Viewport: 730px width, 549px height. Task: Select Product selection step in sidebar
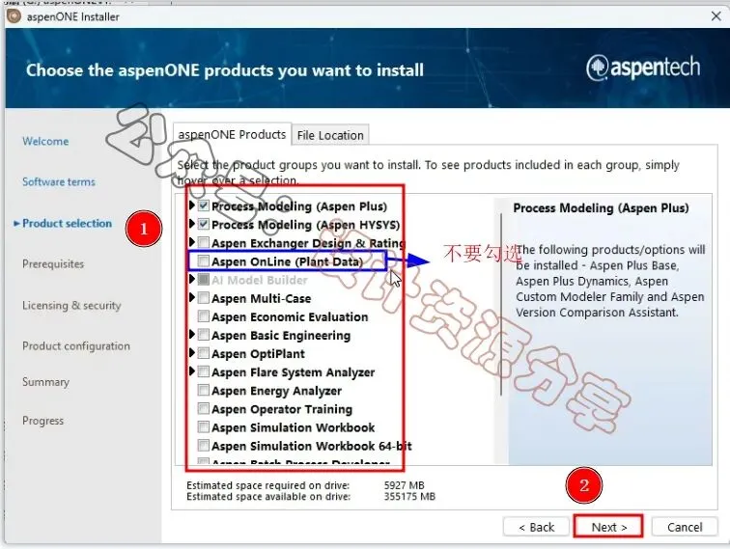coord(67,223)
